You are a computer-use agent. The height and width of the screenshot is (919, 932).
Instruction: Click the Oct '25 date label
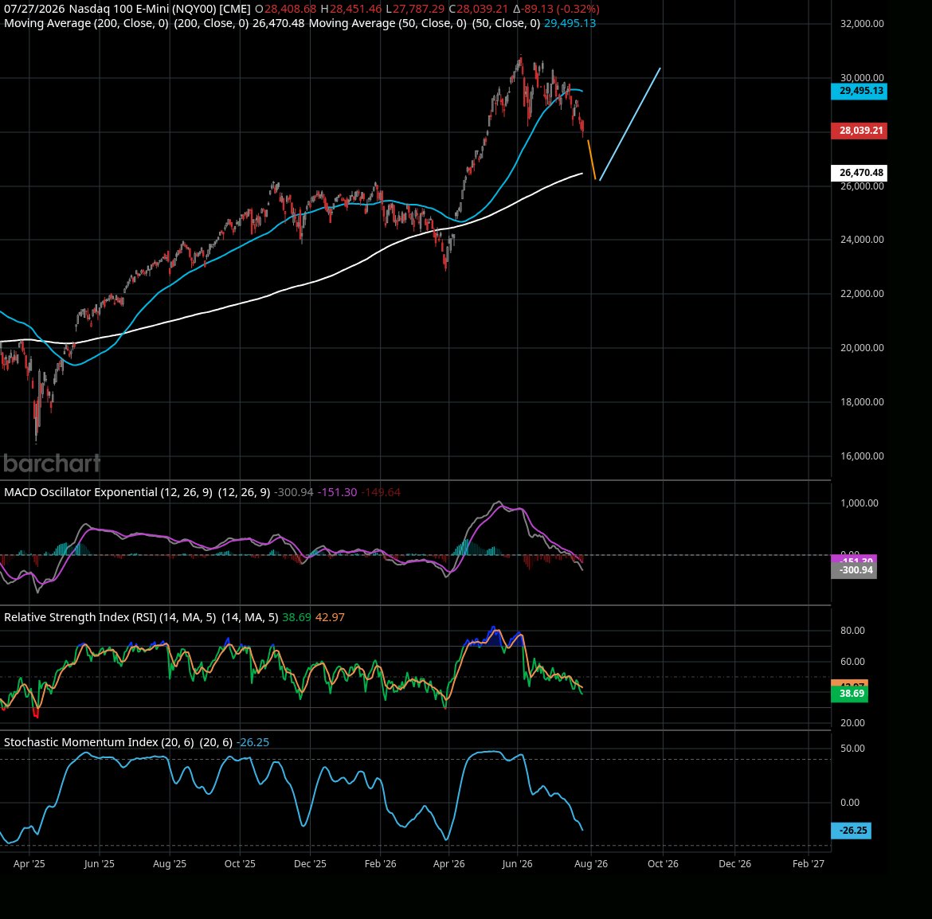[240, 864]
